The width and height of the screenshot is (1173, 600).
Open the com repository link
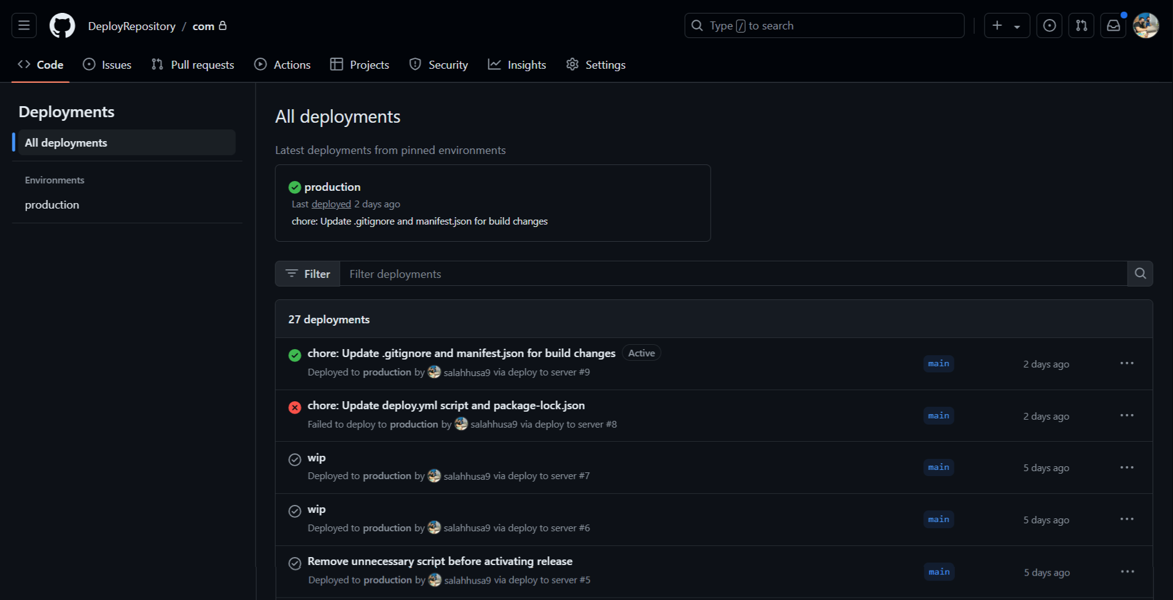coord(203,26)
